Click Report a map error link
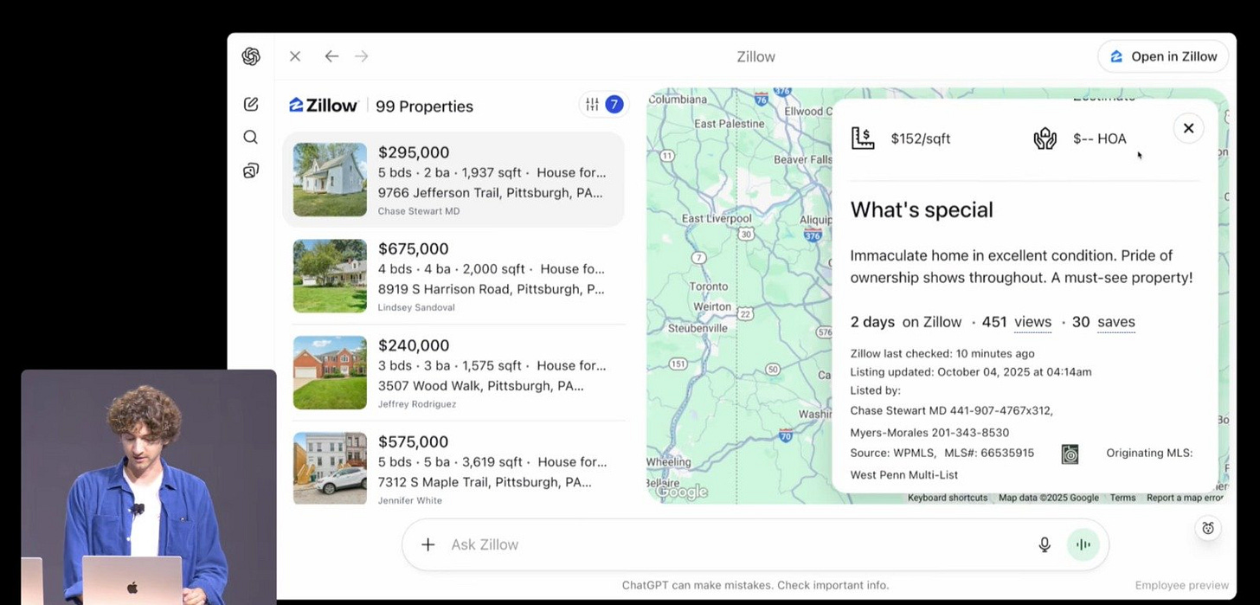This screenshot has width=1260, height=605. coord(1185,498)
